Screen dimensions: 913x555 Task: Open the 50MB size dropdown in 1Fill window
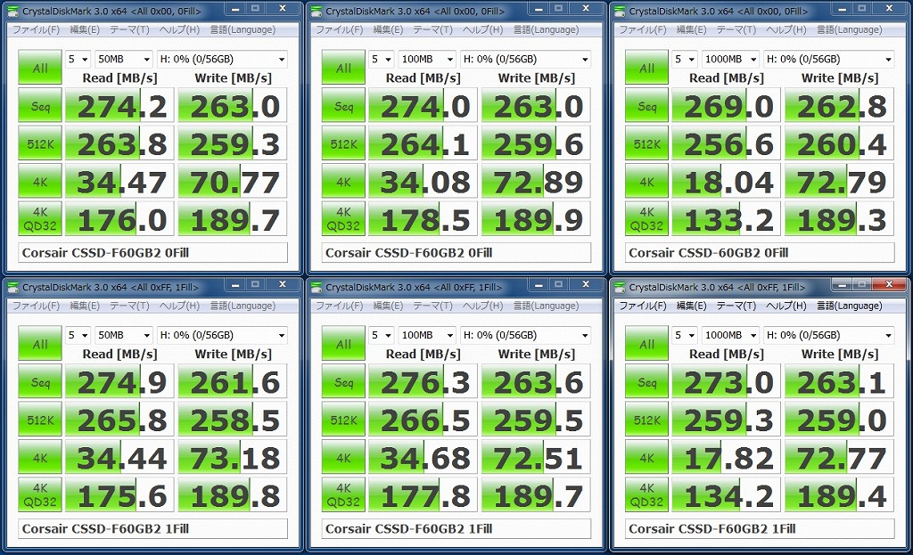(x=124, y=334)
